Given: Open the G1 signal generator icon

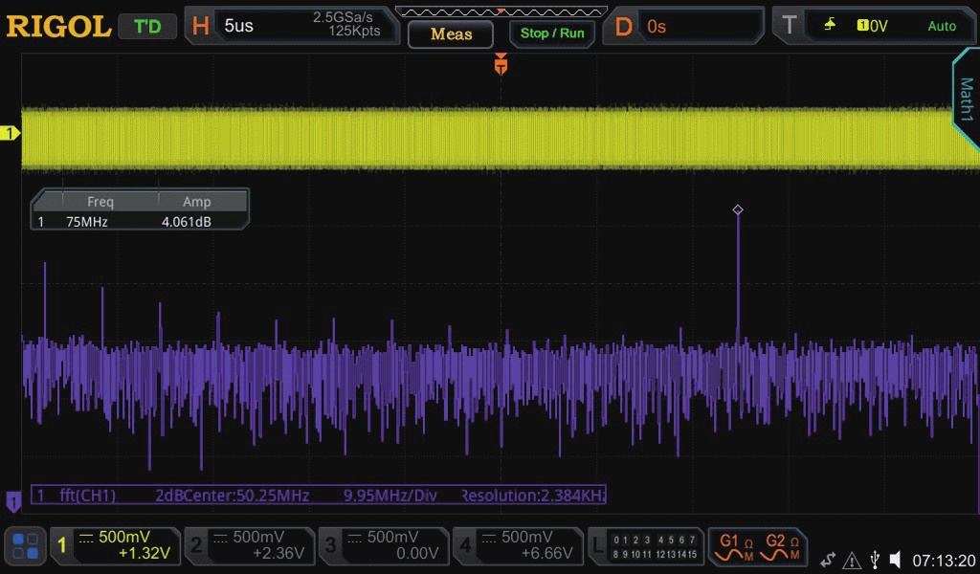Looking at the screenshot, I should (x=733, y=547).
